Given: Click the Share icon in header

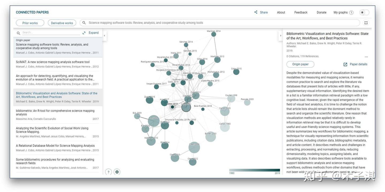Looking at the screenshot, I should [x=256, y=12].
